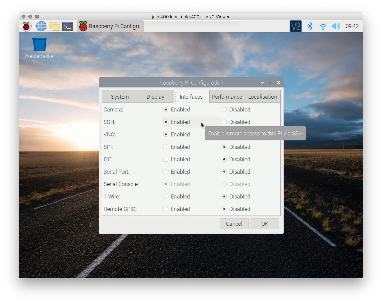The height and width of the screenshot is (303, 382).
Task: Click the VNC Server tray icon
Action: tap(295, 26)
